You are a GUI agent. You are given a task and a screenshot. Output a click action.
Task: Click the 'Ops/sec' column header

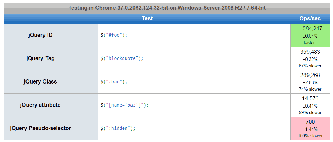tap(310, 18)
